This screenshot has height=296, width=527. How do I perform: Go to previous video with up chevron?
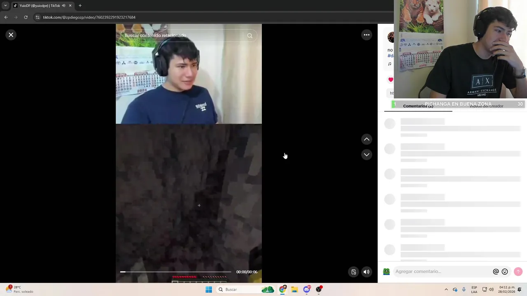click(x=366, y=139)
